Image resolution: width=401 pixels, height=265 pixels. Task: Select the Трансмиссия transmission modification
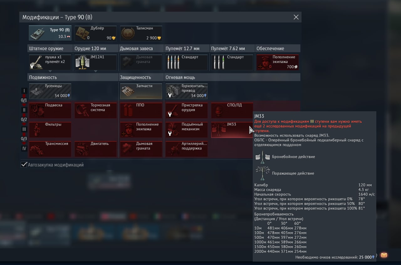[50, 149]
